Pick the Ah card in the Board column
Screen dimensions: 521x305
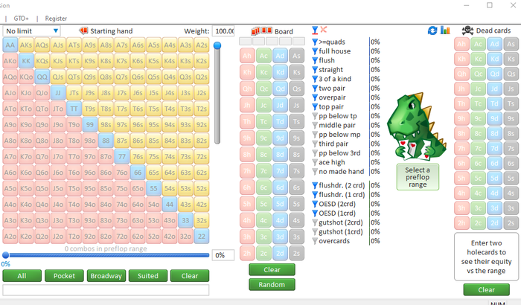pyautogui.click(x=247, y=56)
